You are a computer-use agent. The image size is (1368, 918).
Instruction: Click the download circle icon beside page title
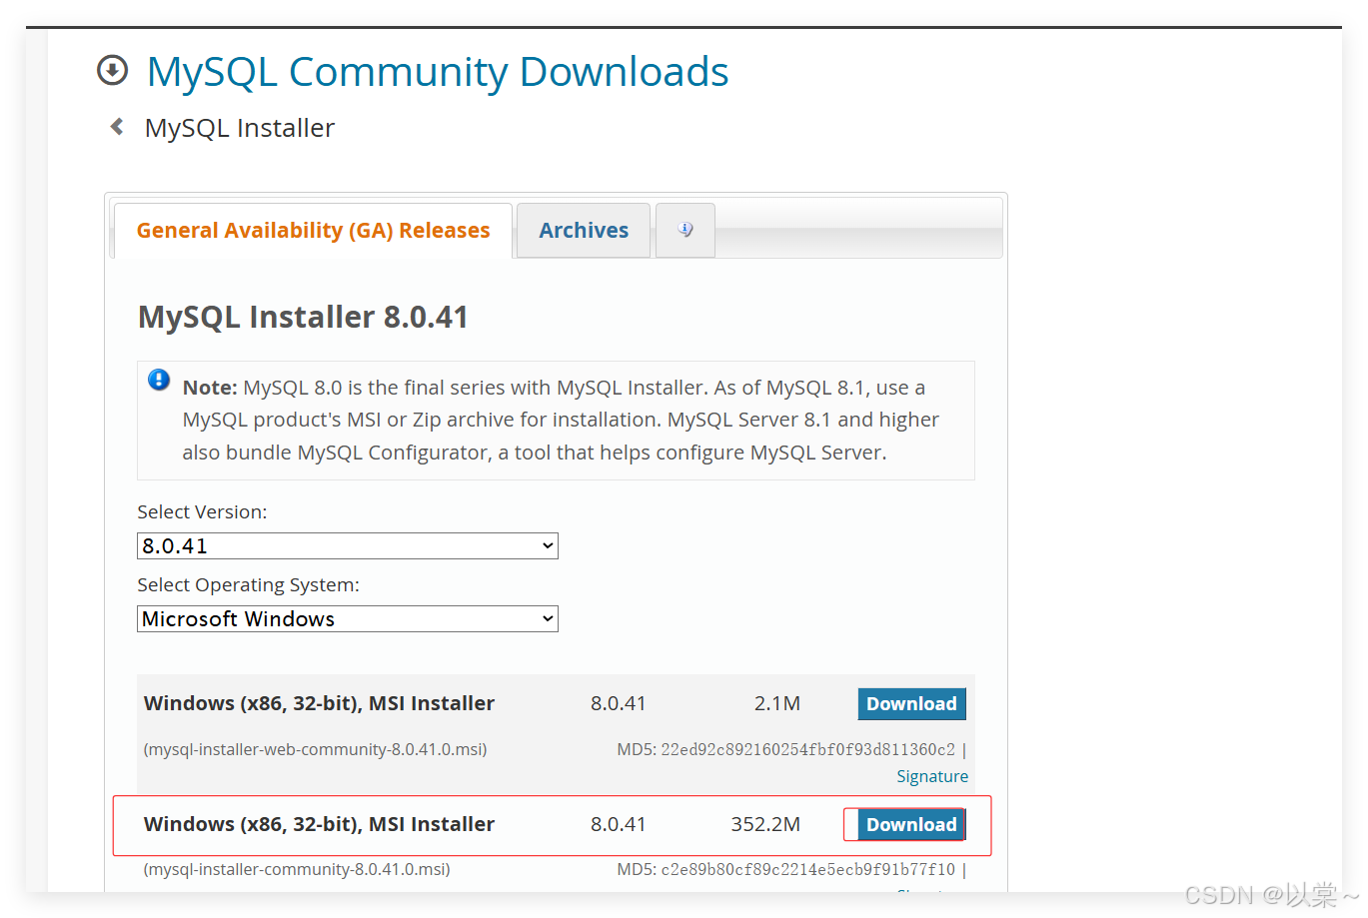[112, 71]
